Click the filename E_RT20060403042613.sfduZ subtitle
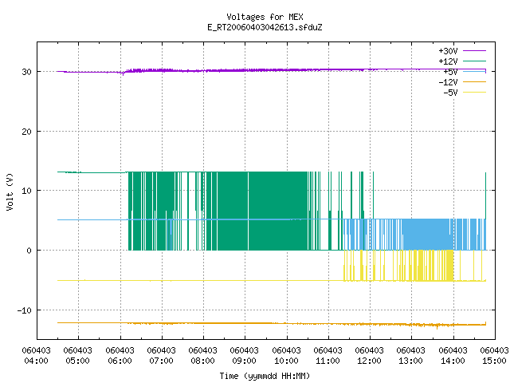The width and height of the screenshot is (510, 383). coord(265,27)
